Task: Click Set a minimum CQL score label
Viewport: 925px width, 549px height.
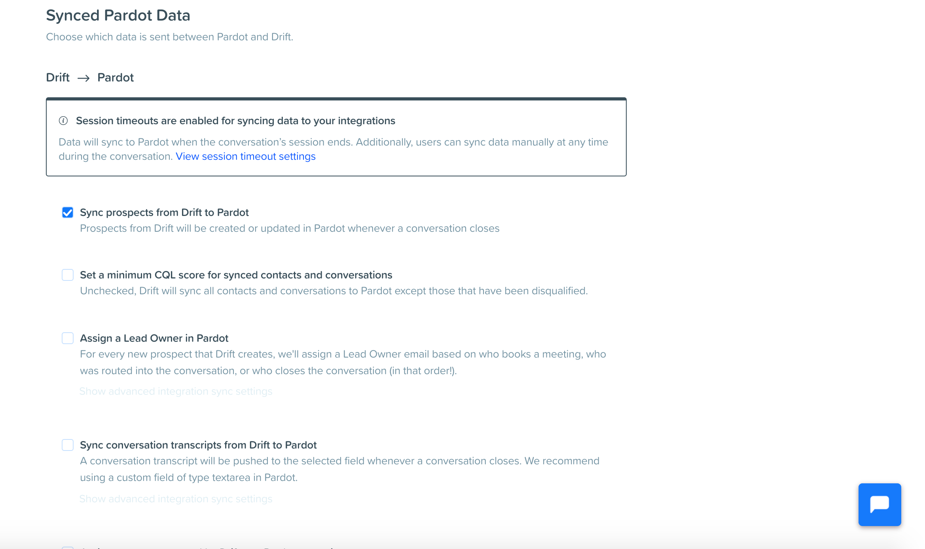Action: [x=236, y=275]
